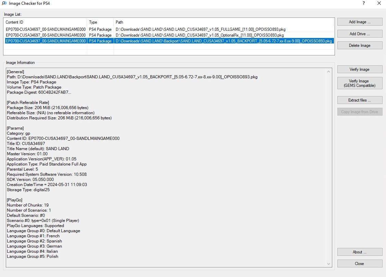Click the Application Version 01.05 line
This screenshot has width=386, height=277.
(41, 159)
